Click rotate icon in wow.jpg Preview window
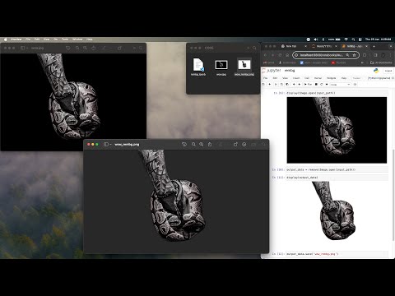Viewport: 395px width, 296px height. [119, 48]
